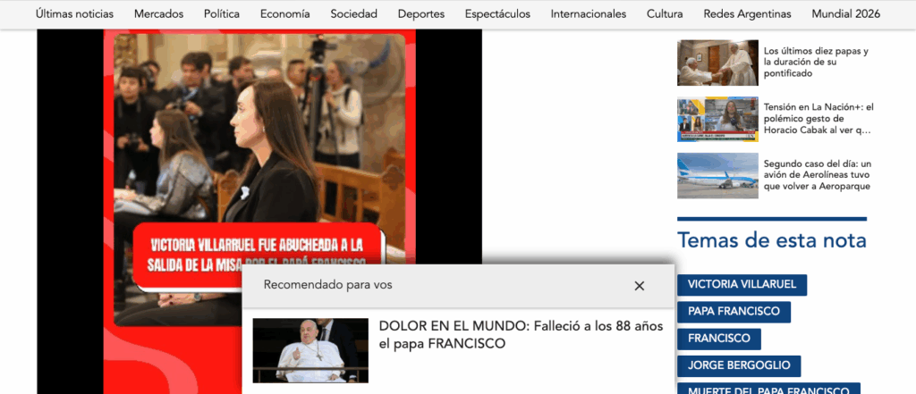Open Sociedad section
Viewport: 916px width, 394px height.
pos(354,14)
